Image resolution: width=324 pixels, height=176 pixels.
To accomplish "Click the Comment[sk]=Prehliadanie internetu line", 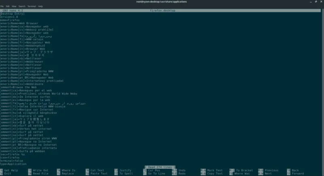I will 28,148.
